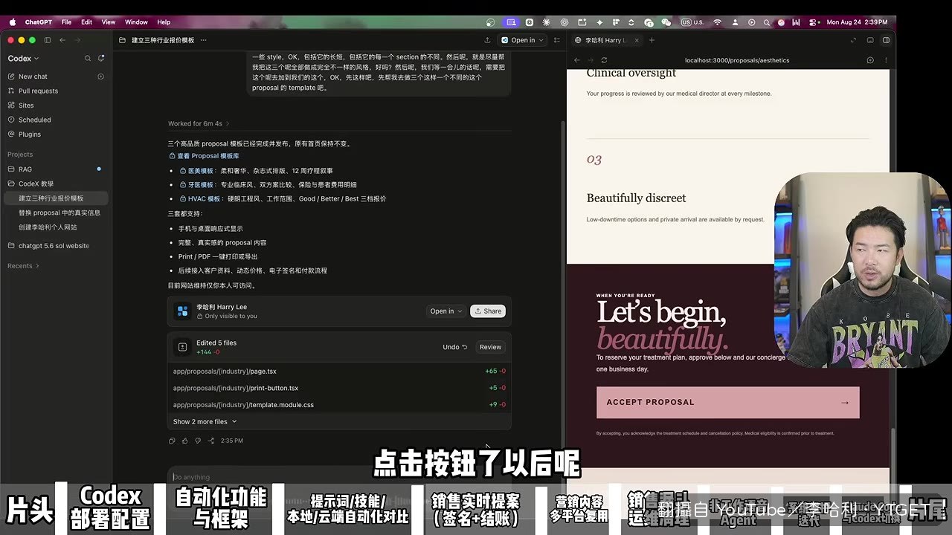Give thumbs down to the response
Viewport: 952px width, 535px height.
coord(198,441)
